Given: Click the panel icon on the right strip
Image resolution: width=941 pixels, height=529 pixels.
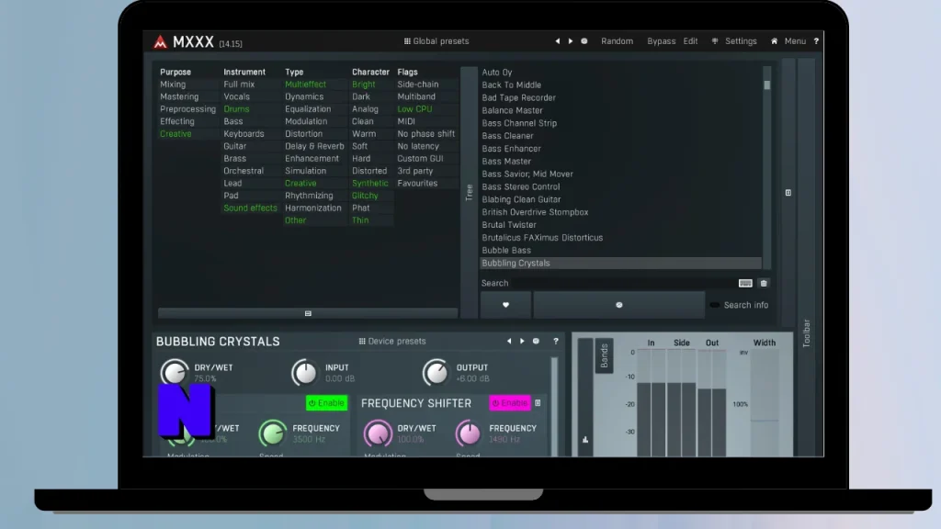Looking at the screenshot, I should [x=788, y=193].
